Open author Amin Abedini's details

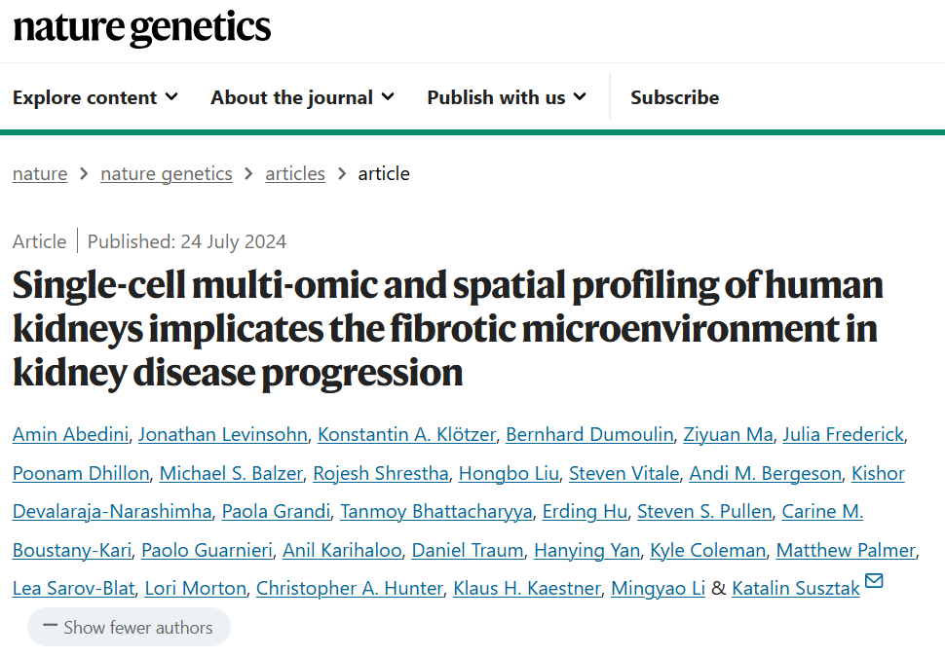point(70,434)
